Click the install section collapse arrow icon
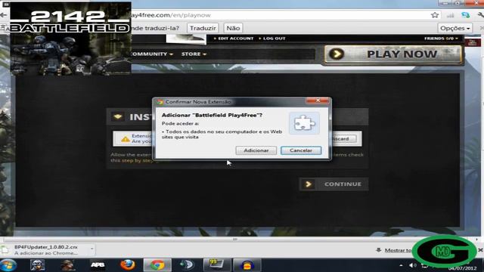The height and width of the screenshot is (272, 484). 117,117
